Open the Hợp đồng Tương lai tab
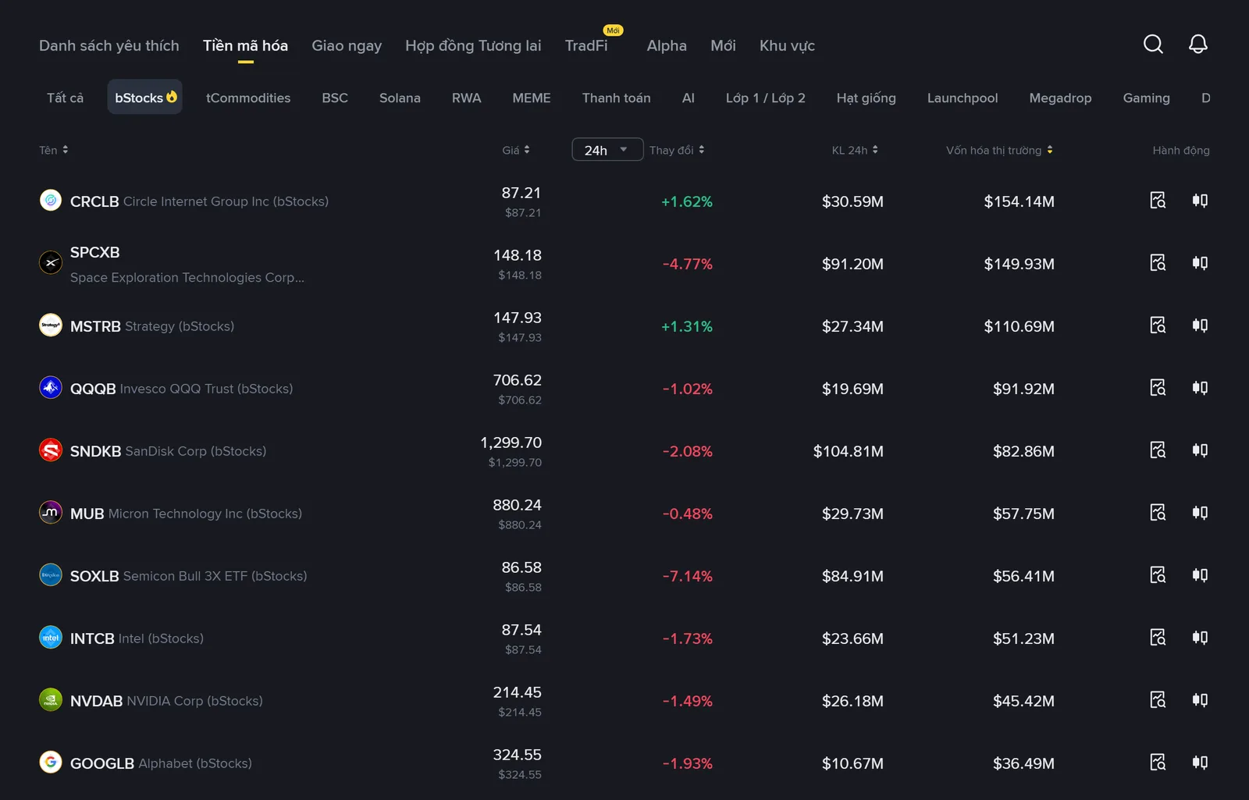 point(473,45)
